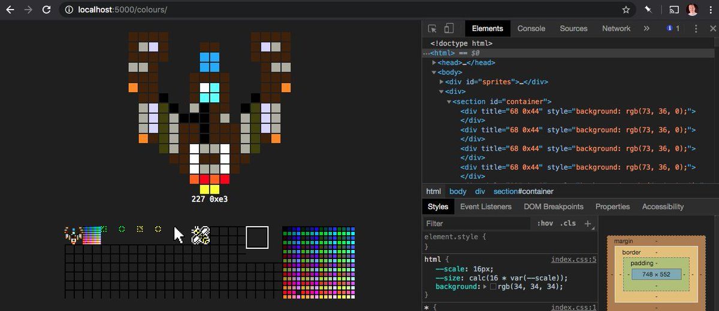Open the Properties pane tab
Viewport: 719px width, 311px height.
(613, 206)
